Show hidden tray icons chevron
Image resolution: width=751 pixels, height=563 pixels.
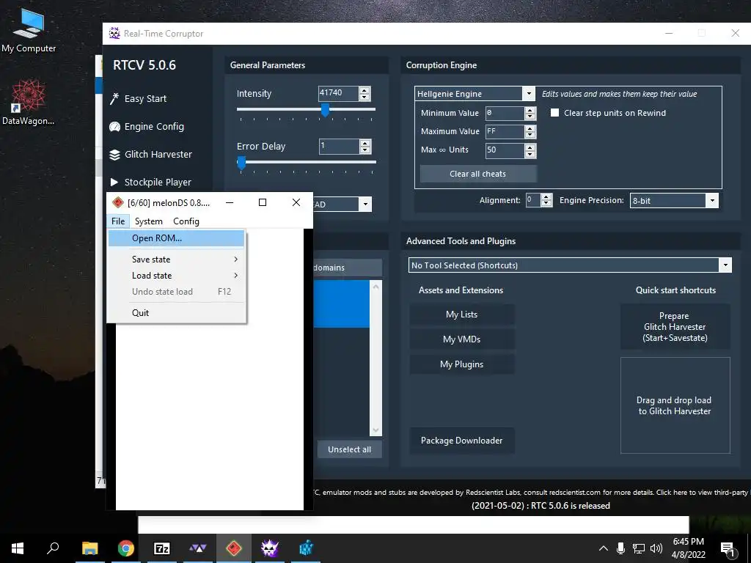[604, 548]
